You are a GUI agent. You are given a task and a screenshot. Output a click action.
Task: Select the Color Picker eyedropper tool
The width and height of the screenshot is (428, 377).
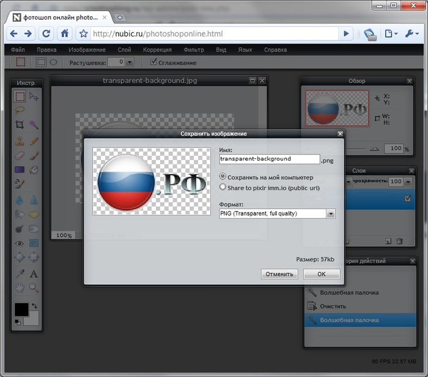pyautogui.click(x=20, y=274)
